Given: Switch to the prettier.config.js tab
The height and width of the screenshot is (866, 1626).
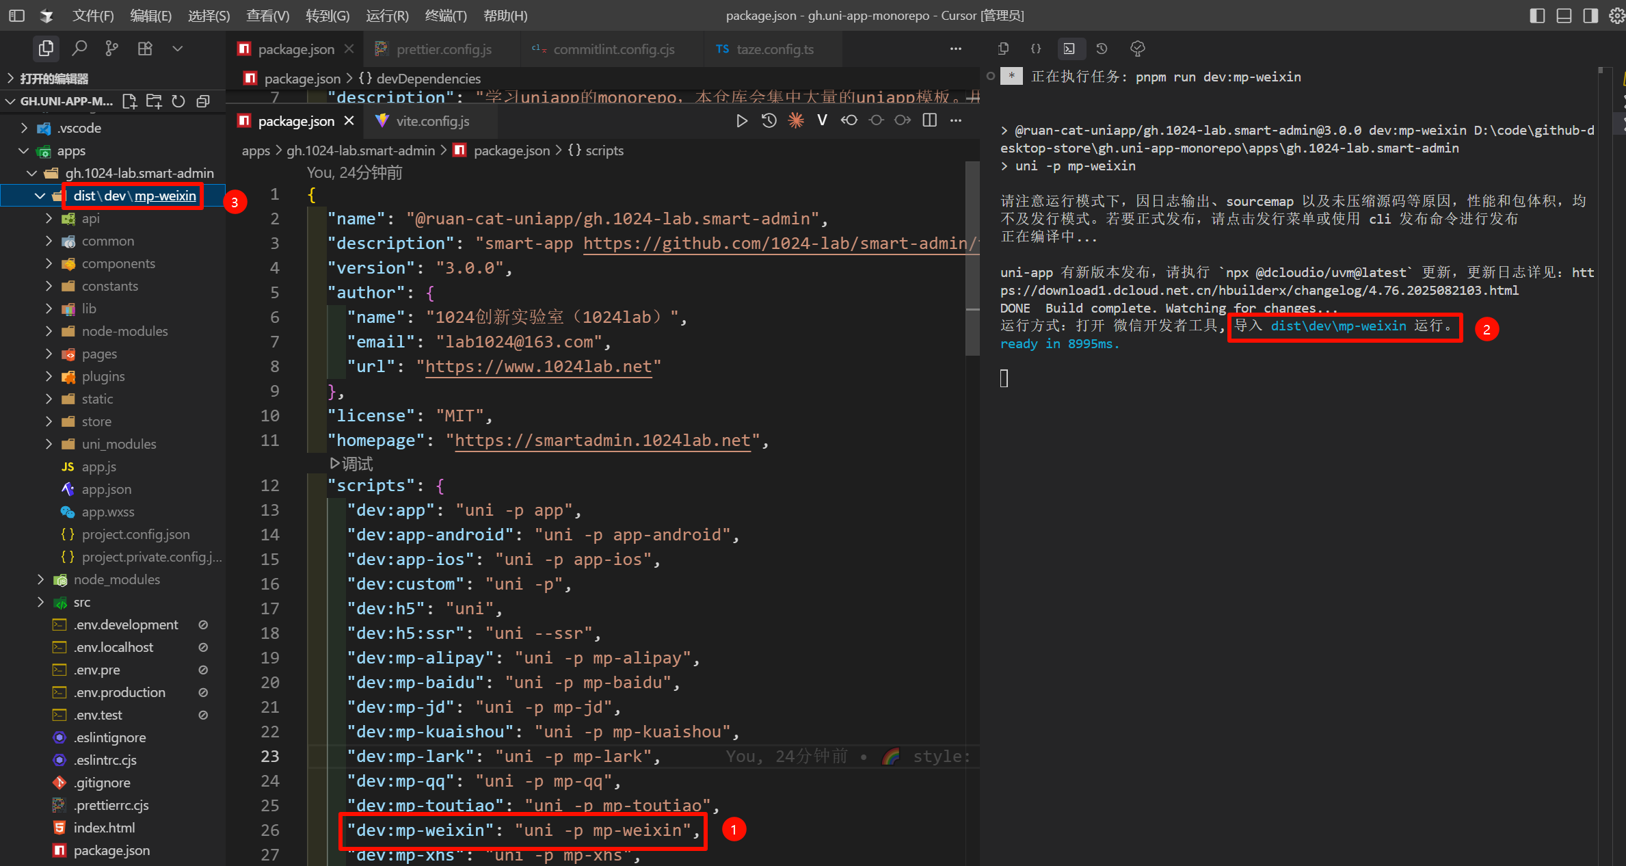Looking at the screenshot, I should [x=443, y=49].
